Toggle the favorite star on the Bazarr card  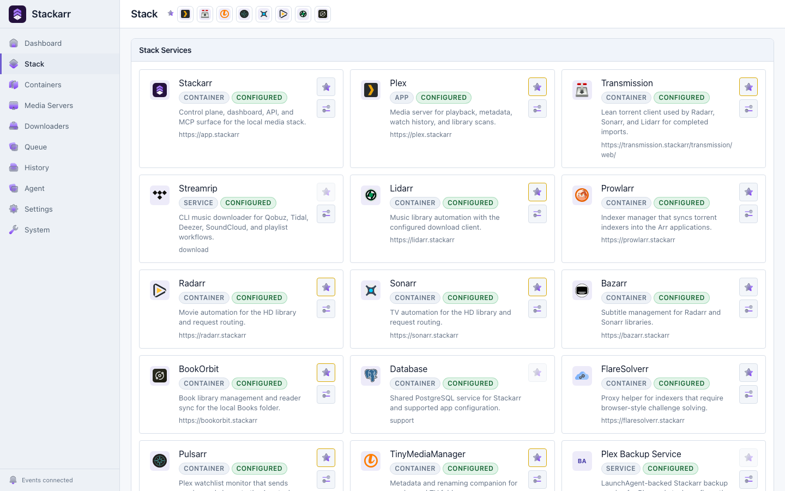pos(748,287)
